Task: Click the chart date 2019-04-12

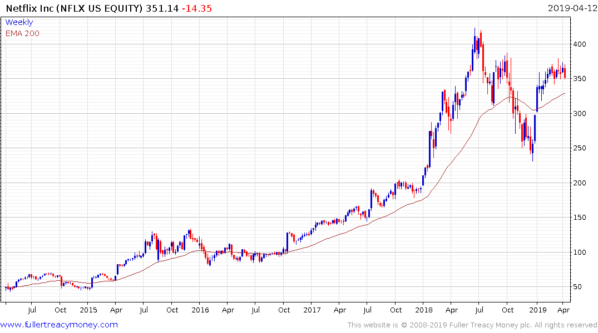Action: pos(572,8)
